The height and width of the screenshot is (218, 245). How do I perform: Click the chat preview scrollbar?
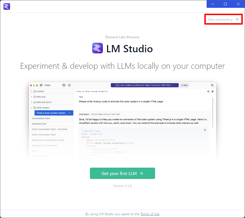[x=212, y=113]
